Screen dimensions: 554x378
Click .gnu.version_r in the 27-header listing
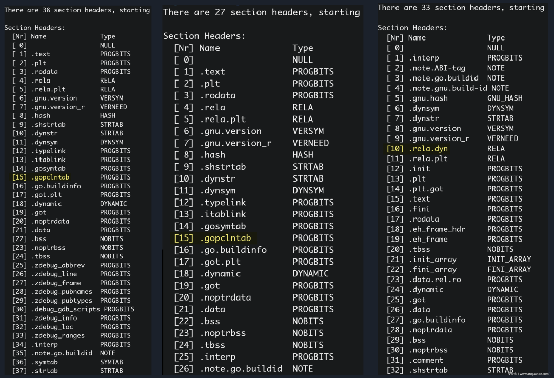pyautogui.click(x=236, y=143)
